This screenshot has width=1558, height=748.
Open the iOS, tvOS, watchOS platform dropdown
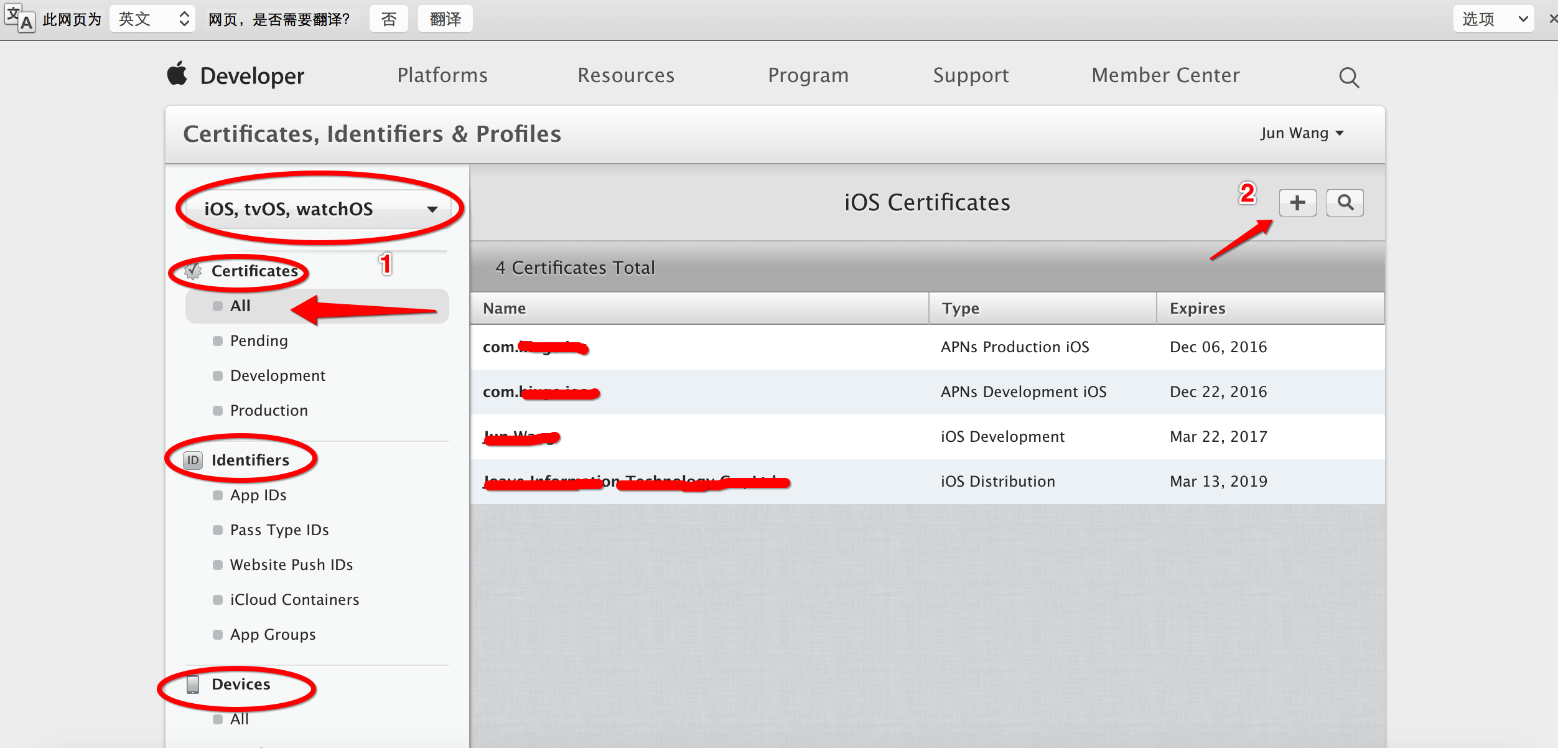[x=320, y=209]
